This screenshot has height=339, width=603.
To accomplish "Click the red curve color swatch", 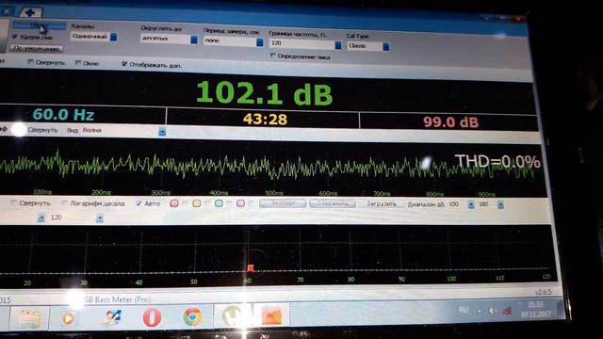I will [173, 203].
